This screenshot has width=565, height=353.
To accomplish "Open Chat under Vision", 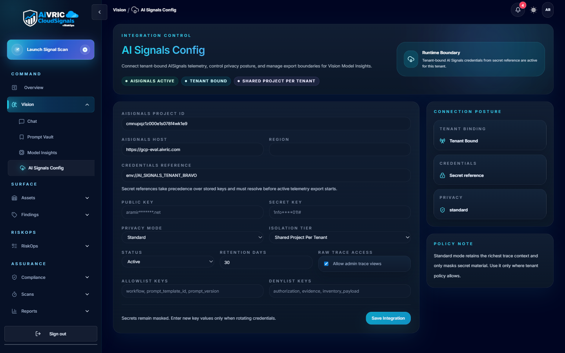I will [x=51, y=121].
